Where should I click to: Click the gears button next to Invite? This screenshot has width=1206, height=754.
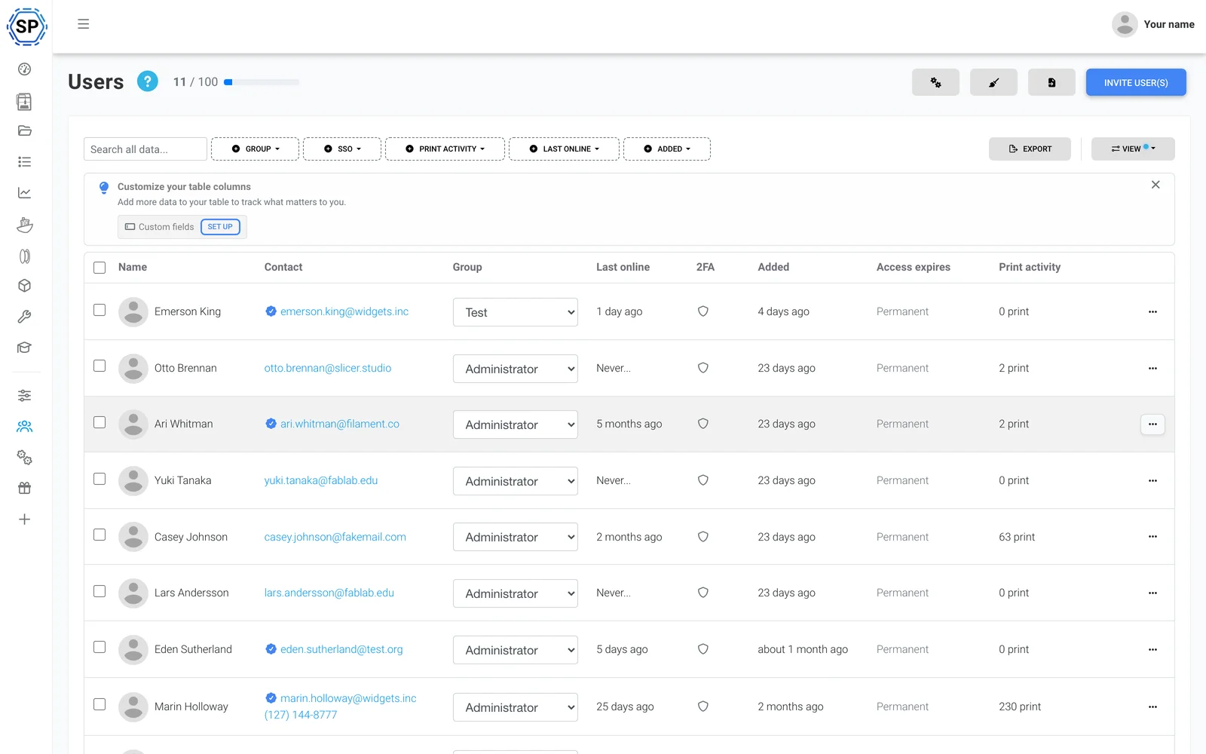pyautogui.click(x=935, y=82)
